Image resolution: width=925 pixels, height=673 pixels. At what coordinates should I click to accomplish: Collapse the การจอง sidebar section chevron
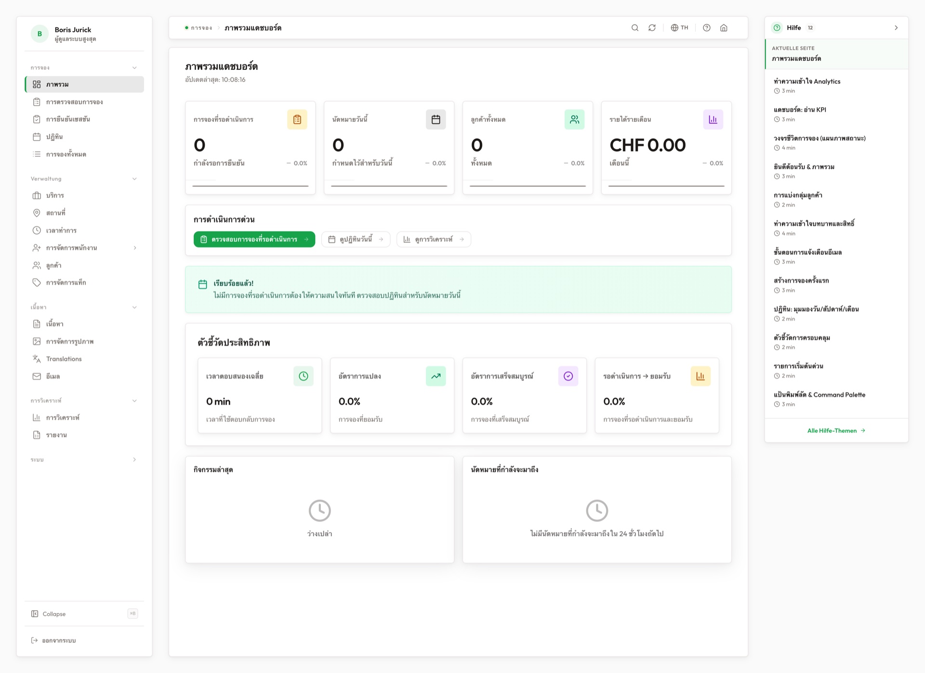point(134,68)
